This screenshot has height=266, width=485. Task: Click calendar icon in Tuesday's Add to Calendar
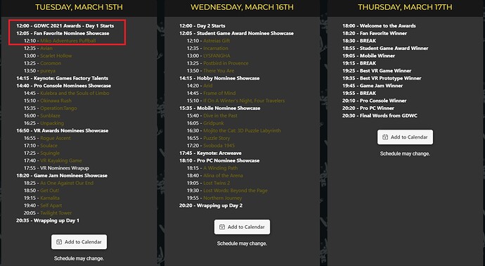(59, 242)
